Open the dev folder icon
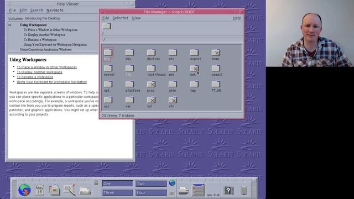The height and width of the screenshot is (199, 354). (129, 53)
